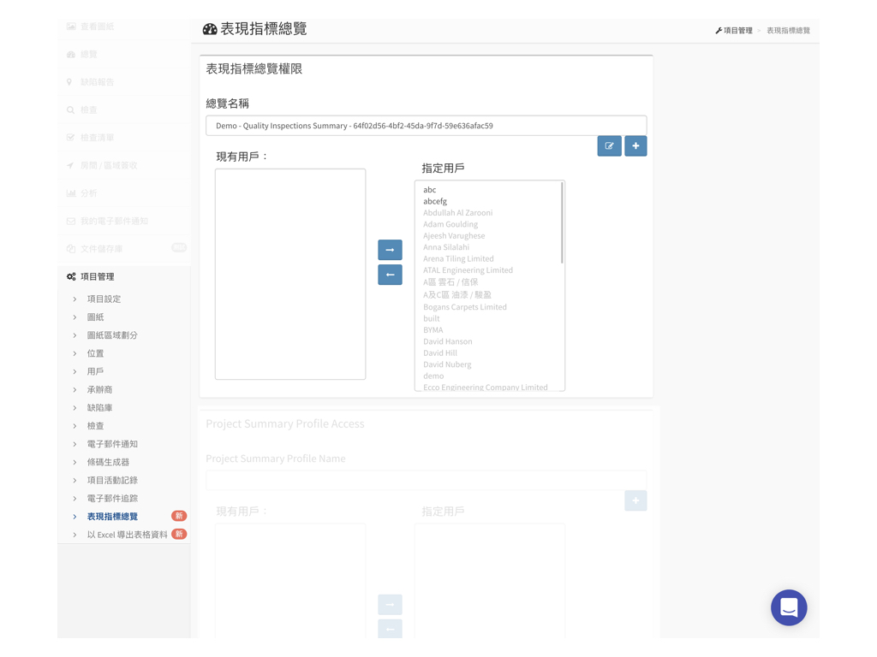877x657 pixels.
Task: Select A及C區 油漆 / 駿盈 in list
Action: (457, 294)
